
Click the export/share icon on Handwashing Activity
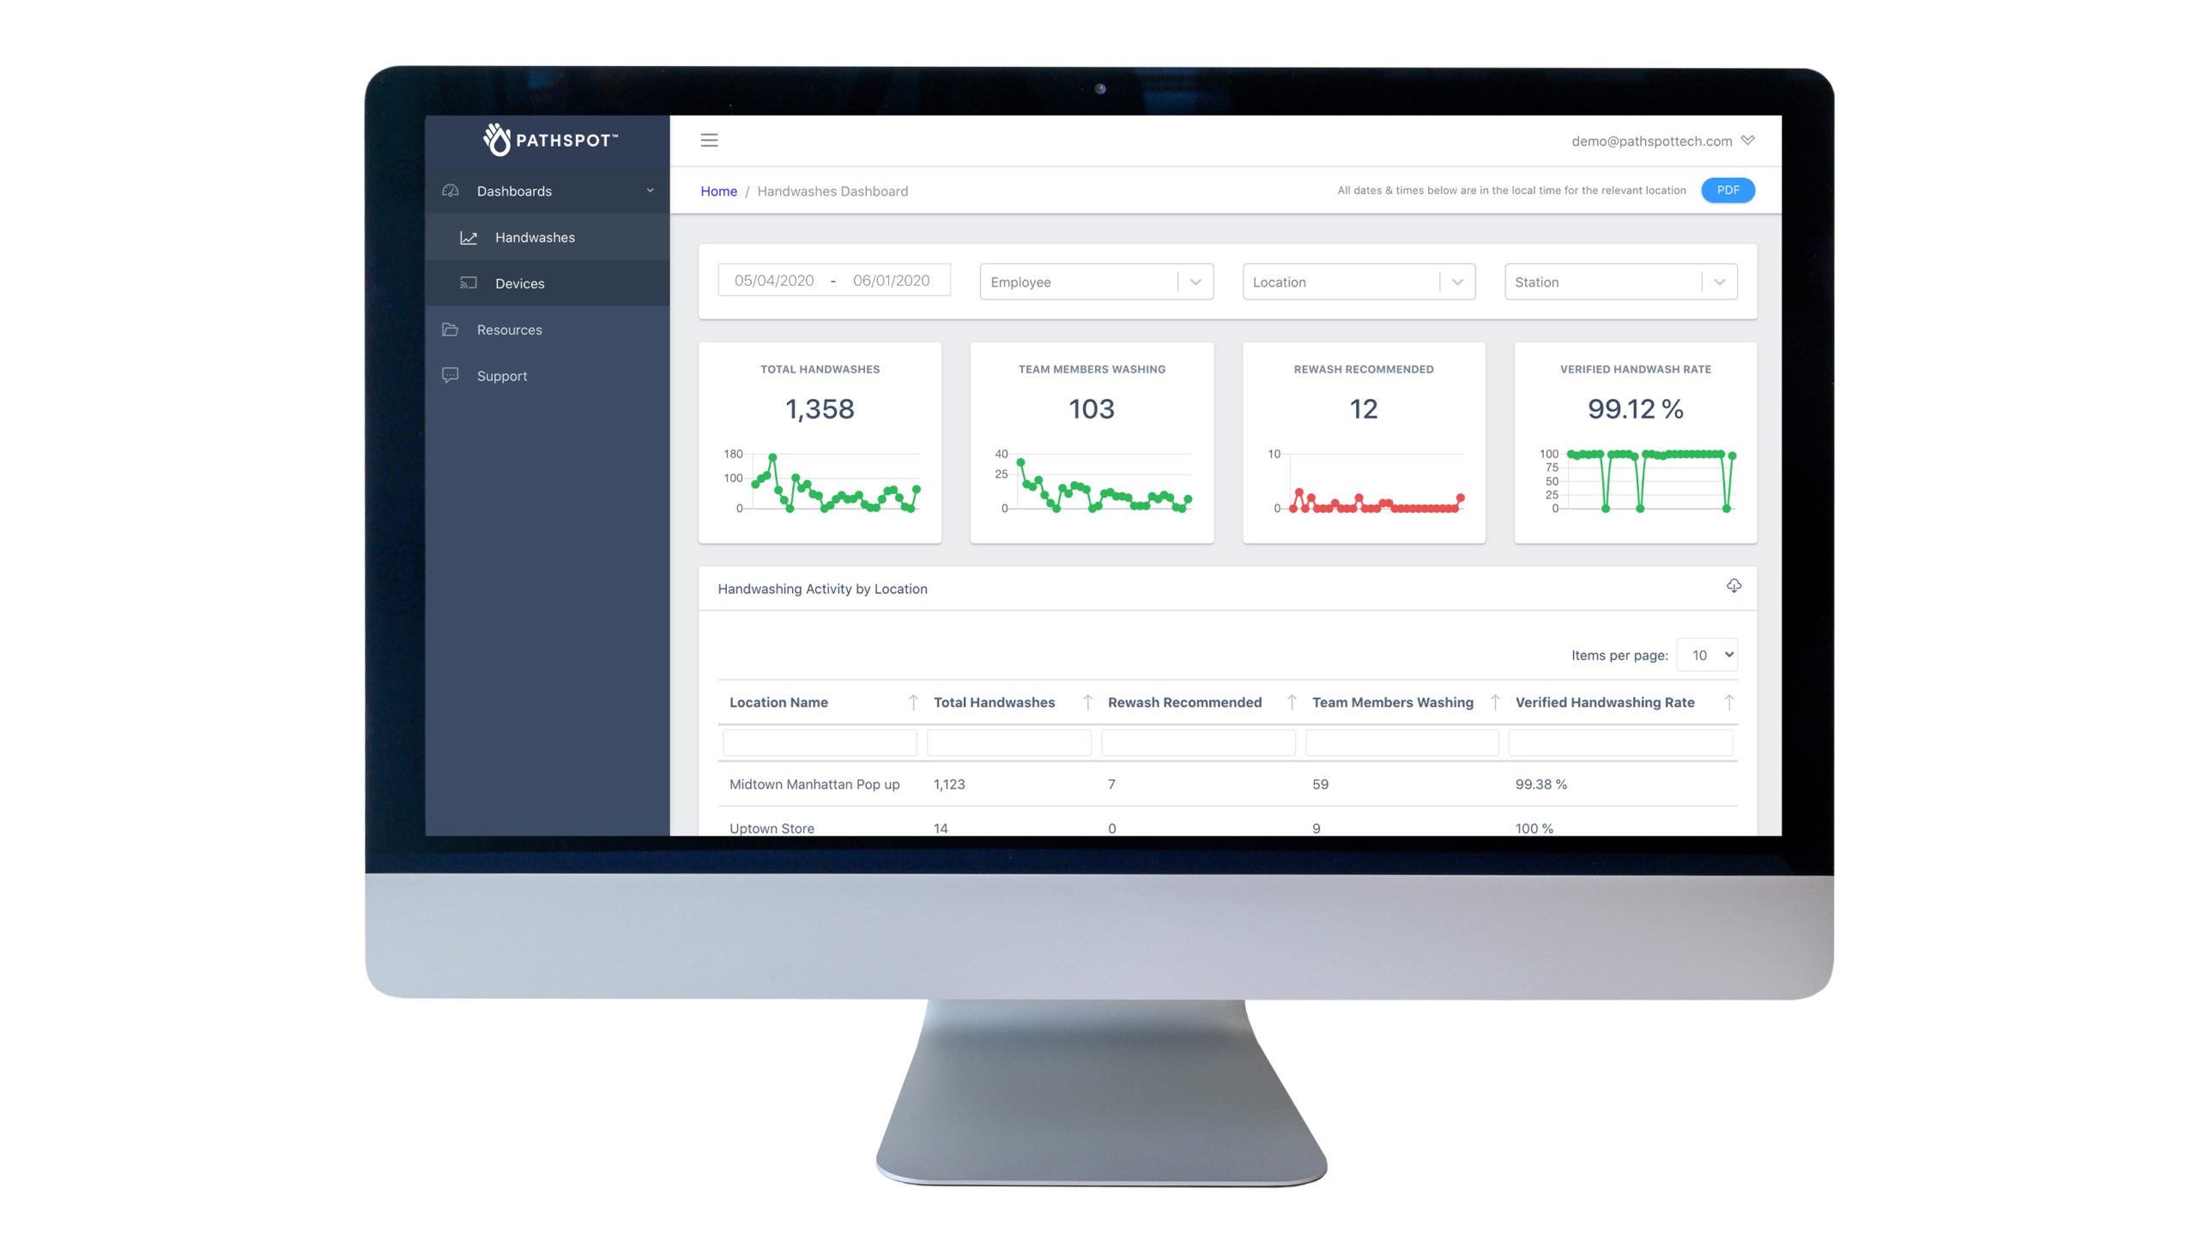[1734, 585]
